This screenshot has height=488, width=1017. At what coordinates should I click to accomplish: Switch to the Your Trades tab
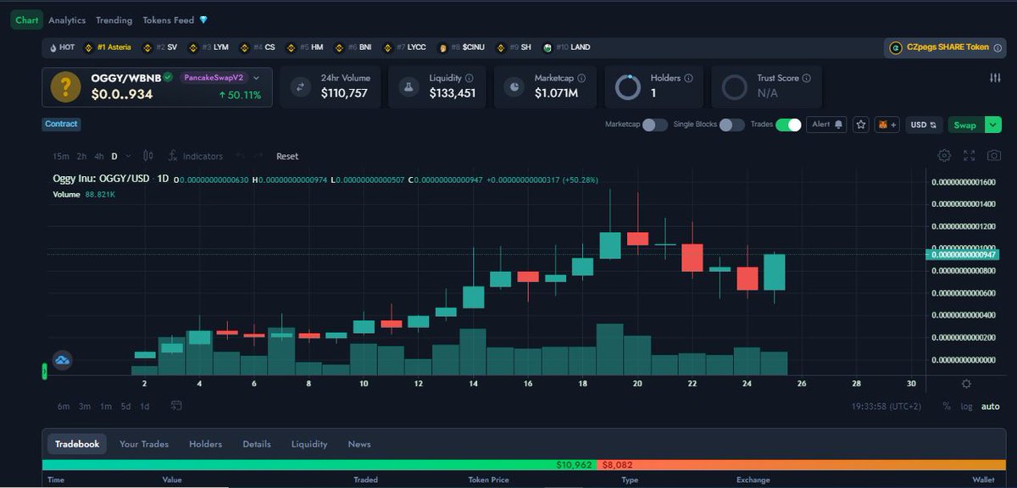click(x=144, y=444)
